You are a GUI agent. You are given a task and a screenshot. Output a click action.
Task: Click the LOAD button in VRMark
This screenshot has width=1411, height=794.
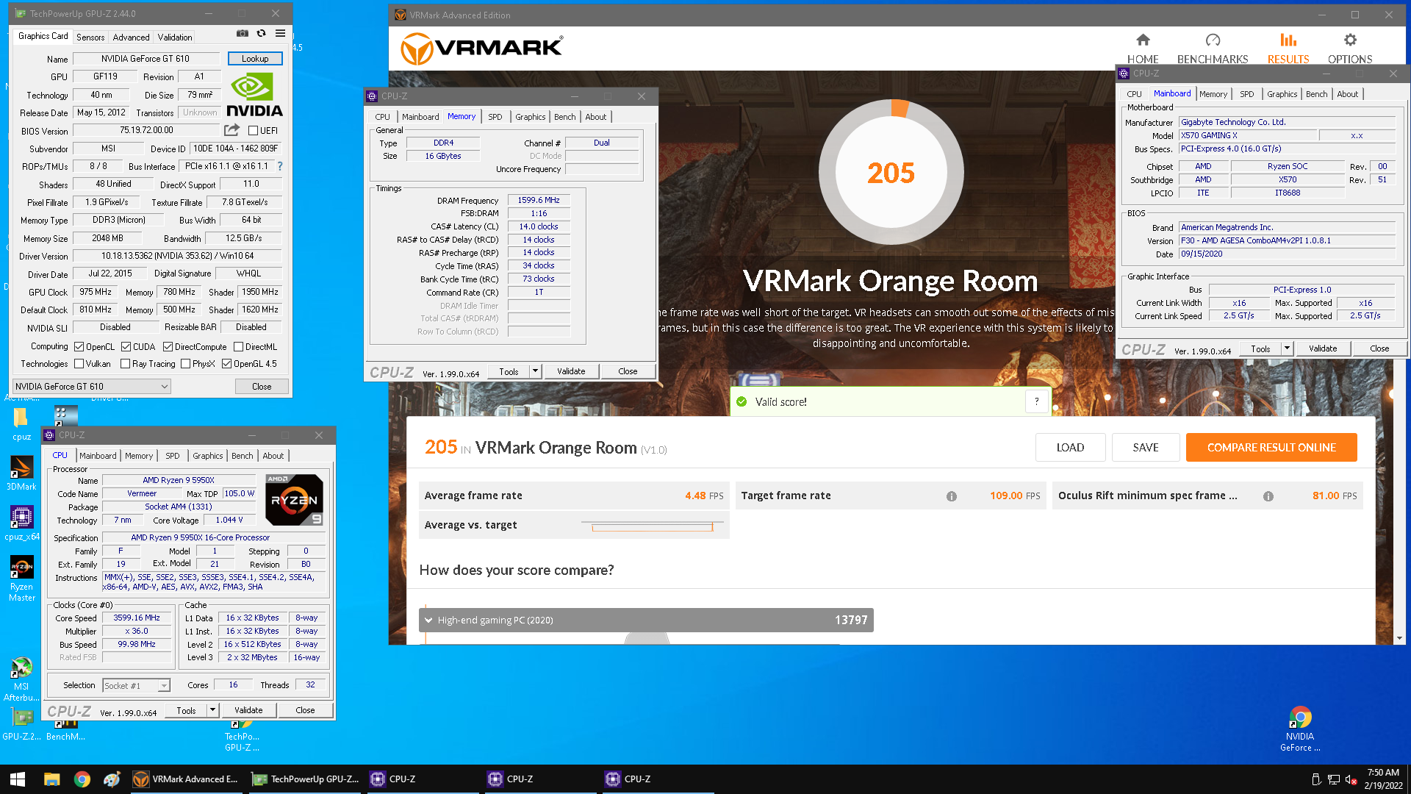[x=1070, y=448]
